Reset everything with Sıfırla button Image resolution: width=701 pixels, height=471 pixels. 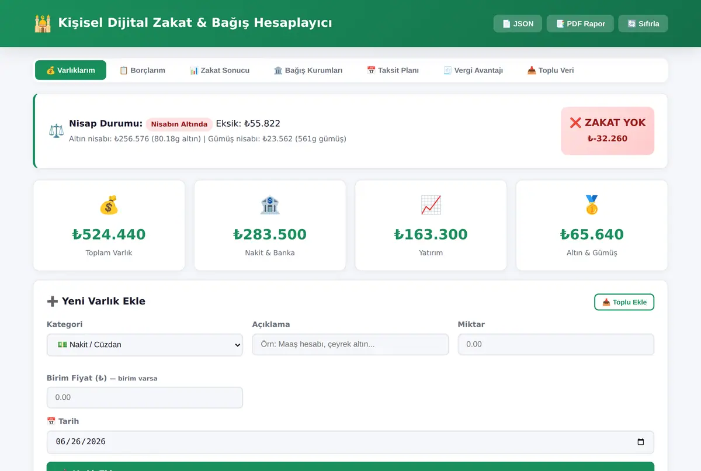643,23
